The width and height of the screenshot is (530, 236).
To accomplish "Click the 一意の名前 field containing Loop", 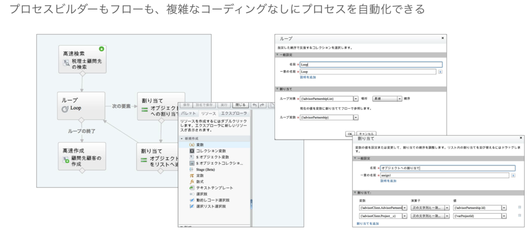I will point(368,72).
